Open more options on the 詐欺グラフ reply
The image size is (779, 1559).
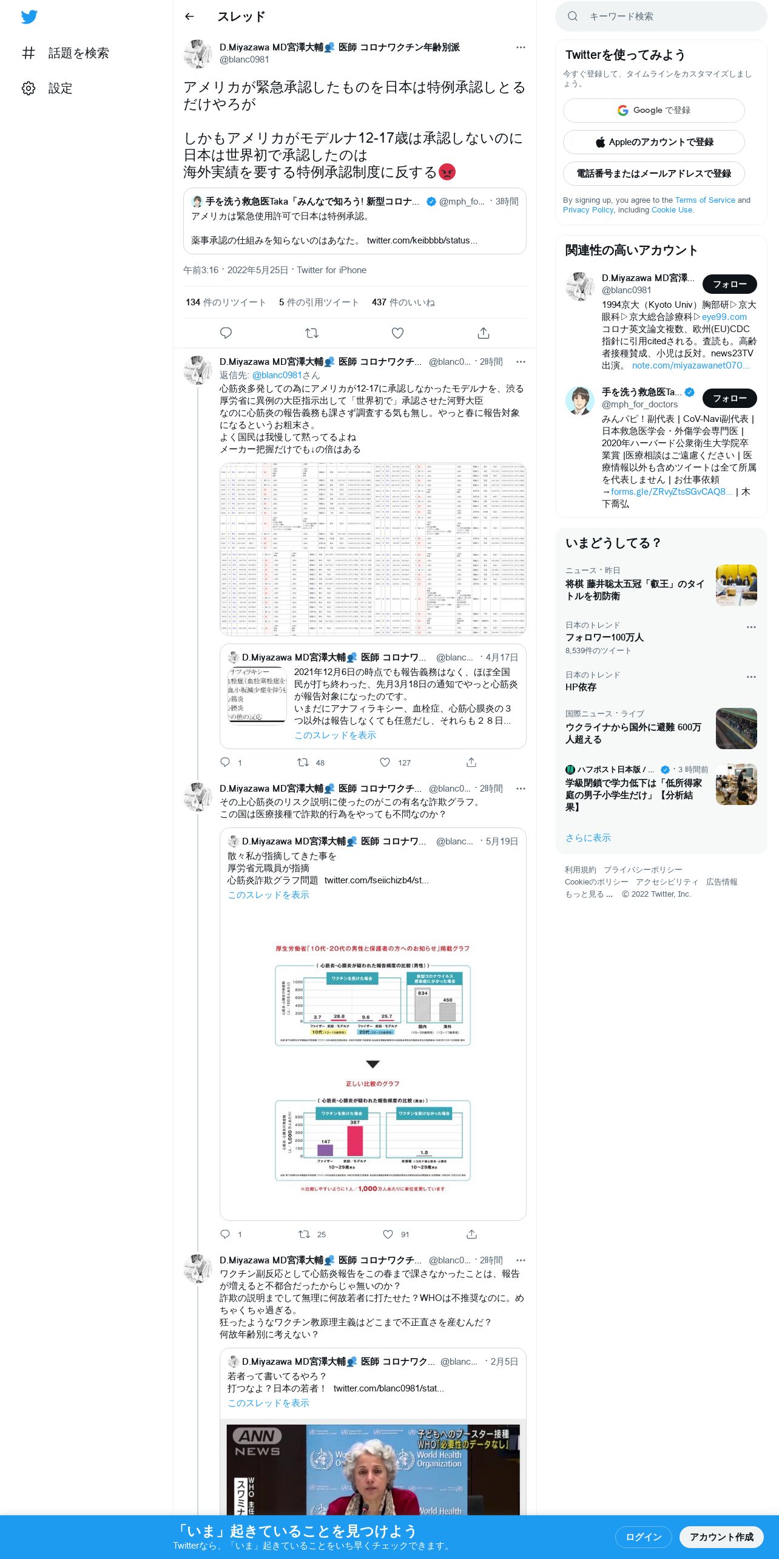(521, 789)
